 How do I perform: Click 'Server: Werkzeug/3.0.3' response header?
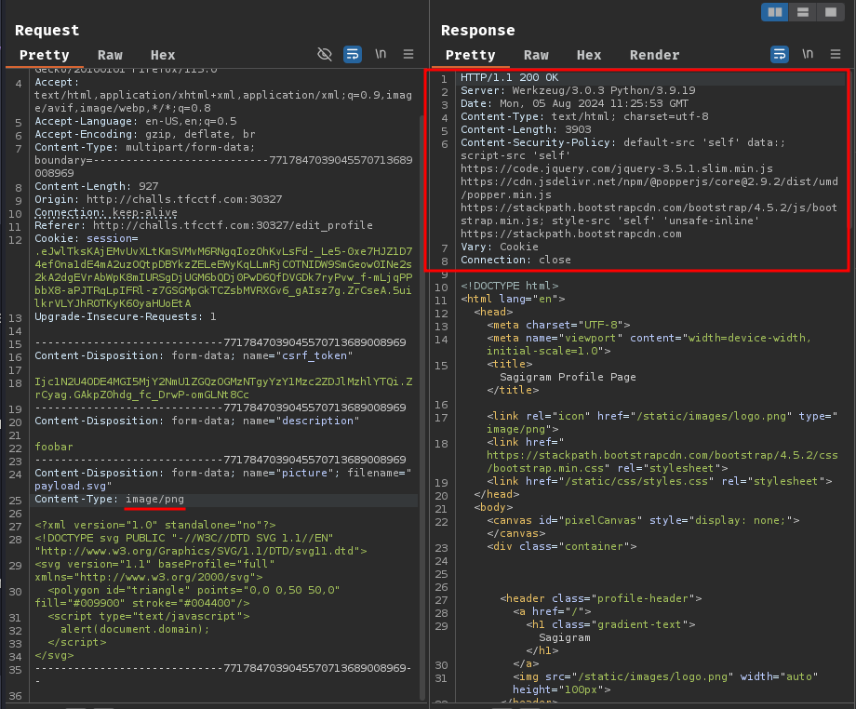click(x=578, y=90)
